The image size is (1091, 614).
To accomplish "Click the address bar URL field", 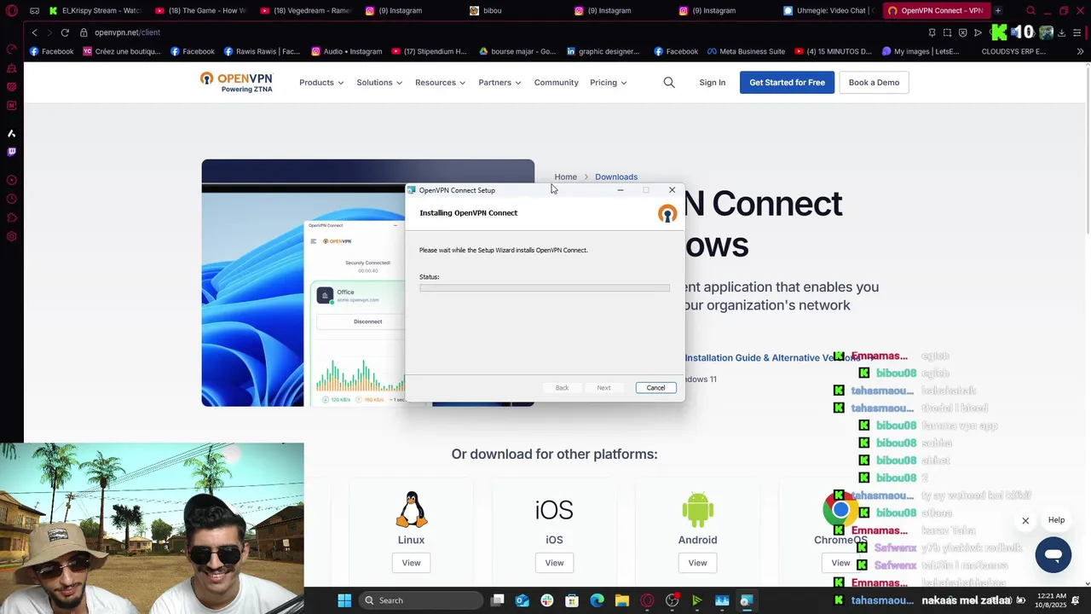I will click(x=503, y=32).
